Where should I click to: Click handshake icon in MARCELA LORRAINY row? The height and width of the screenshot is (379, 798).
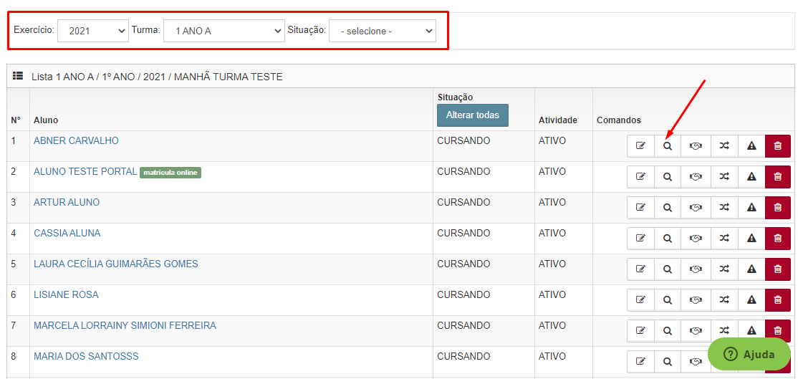click(x=696, y=331)
